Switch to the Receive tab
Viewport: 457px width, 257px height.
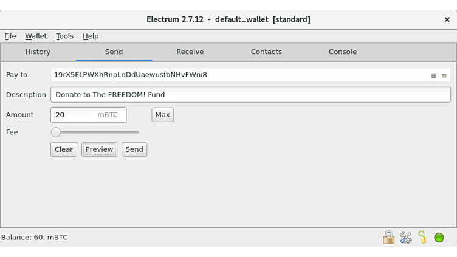(x=190, y=52)
